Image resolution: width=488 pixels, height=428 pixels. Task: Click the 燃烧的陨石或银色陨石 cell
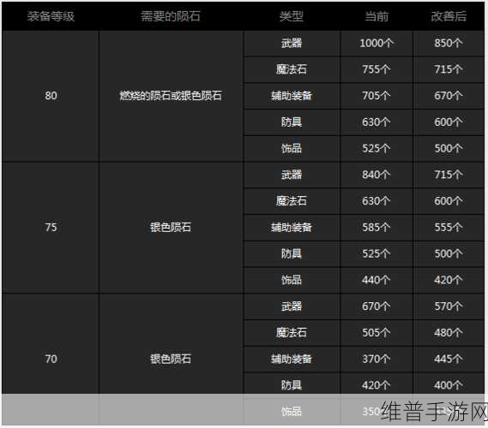(x=171, y=95)
